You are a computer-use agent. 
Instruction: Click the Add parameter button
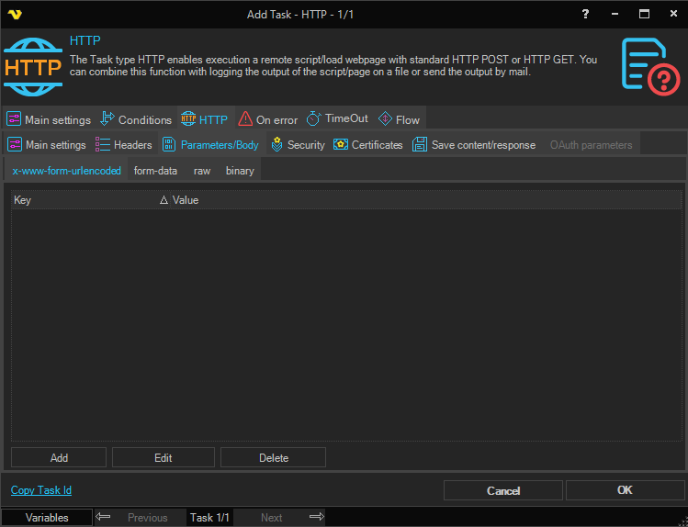[59, 458]
